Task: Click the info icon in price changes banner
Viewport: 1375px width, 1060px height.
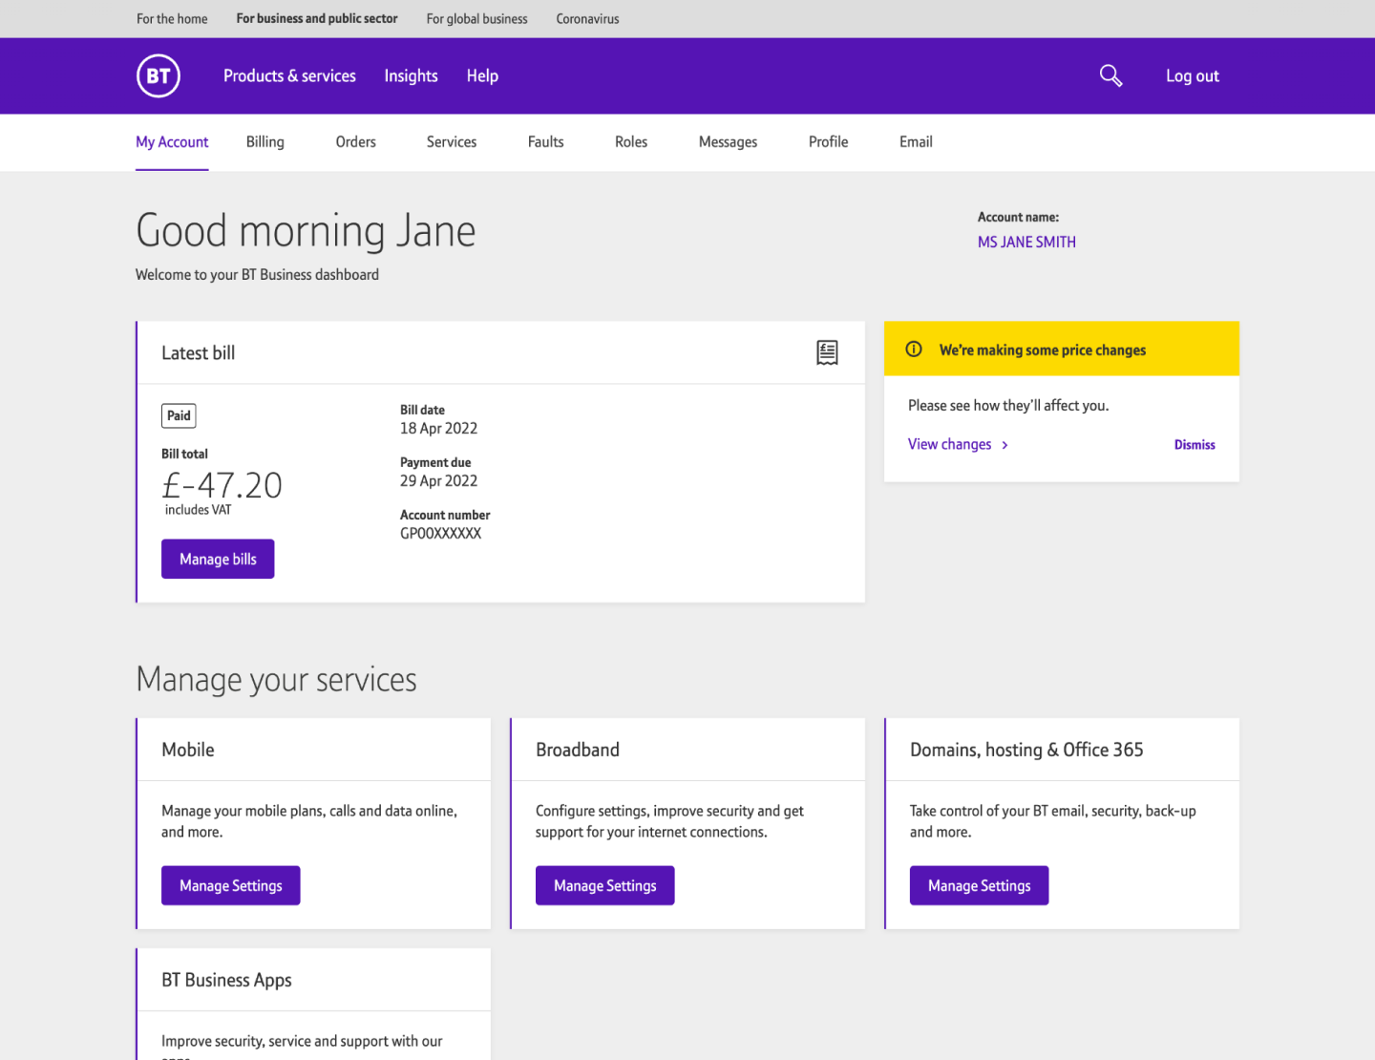Action: (914, 350)
